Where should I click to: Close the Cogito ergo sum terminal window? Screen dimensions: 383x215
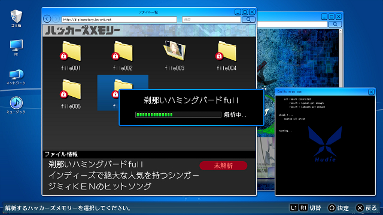(x=371, y=91)
